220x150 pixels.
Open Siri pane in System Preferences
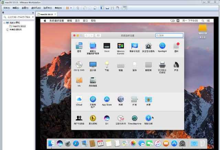(x=107, y=120)
